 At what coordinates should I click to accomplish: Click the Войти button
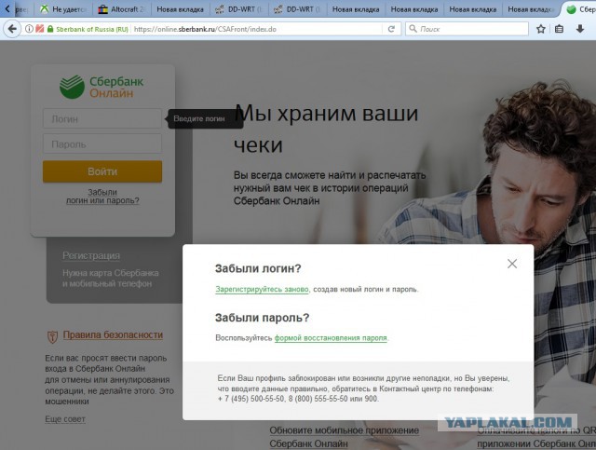point(102,171)
